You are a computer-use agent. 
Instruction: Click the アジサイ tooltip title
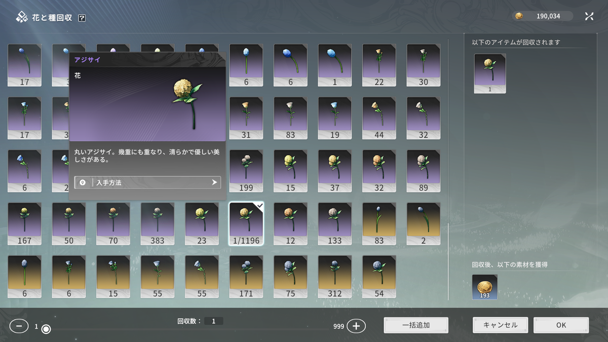pyautogui.click(x=87, y=59)
